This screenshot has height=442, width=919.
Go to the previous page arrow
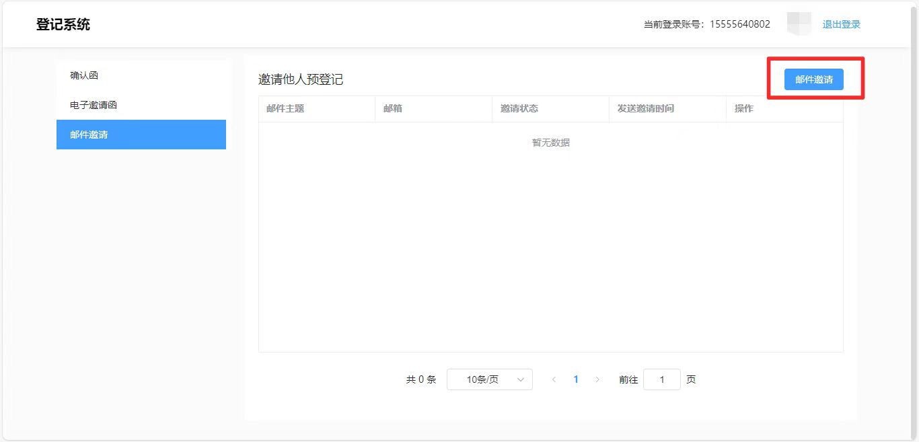pos(554,379)
